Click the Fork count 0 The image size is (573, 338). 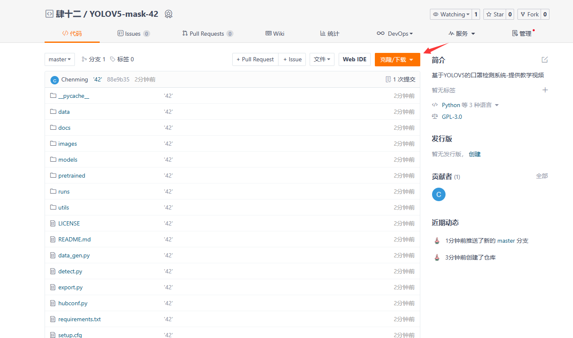[x=545, y=14]
